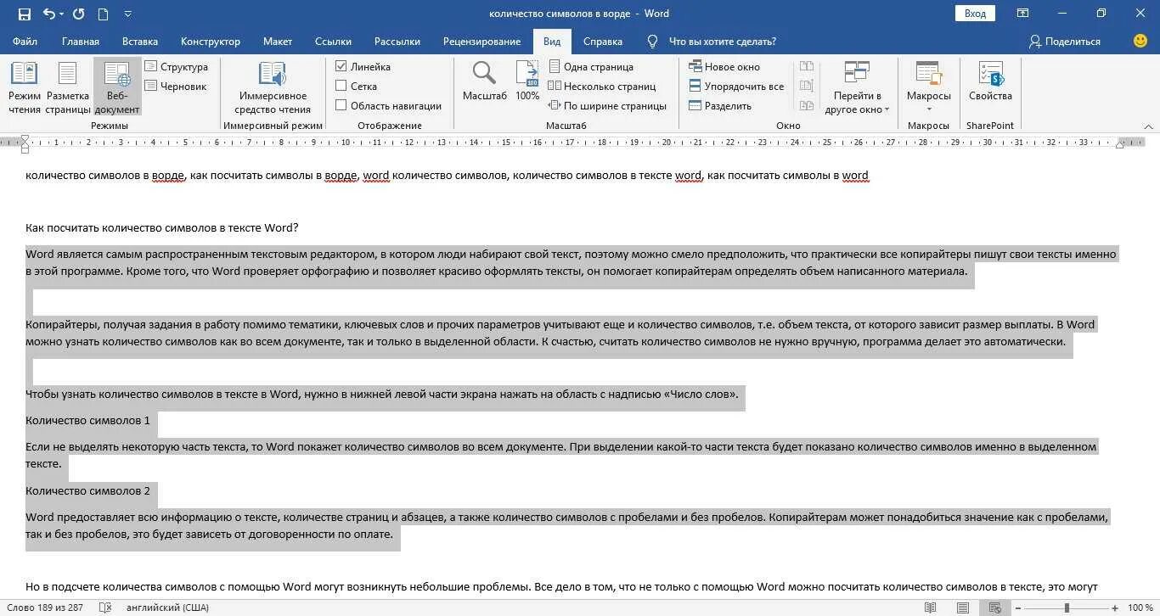This screenshot has width=1160, height=616.
Task: Switch to Read Mode in status bar
Action: [932, 608]
